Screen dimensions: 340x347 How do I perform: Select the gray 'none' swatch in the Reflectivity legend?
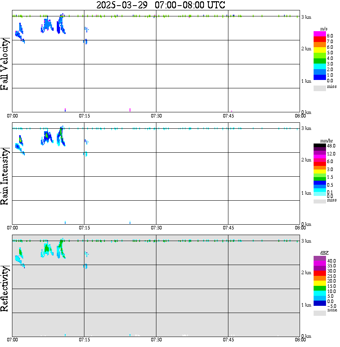pos(320,313)
